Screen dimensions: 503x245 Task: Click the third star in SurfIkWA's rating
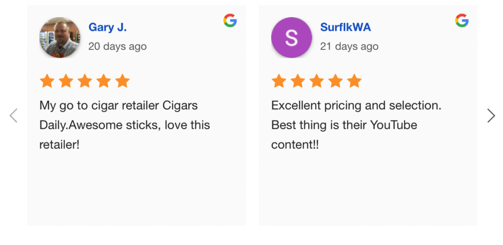[317, 81]
